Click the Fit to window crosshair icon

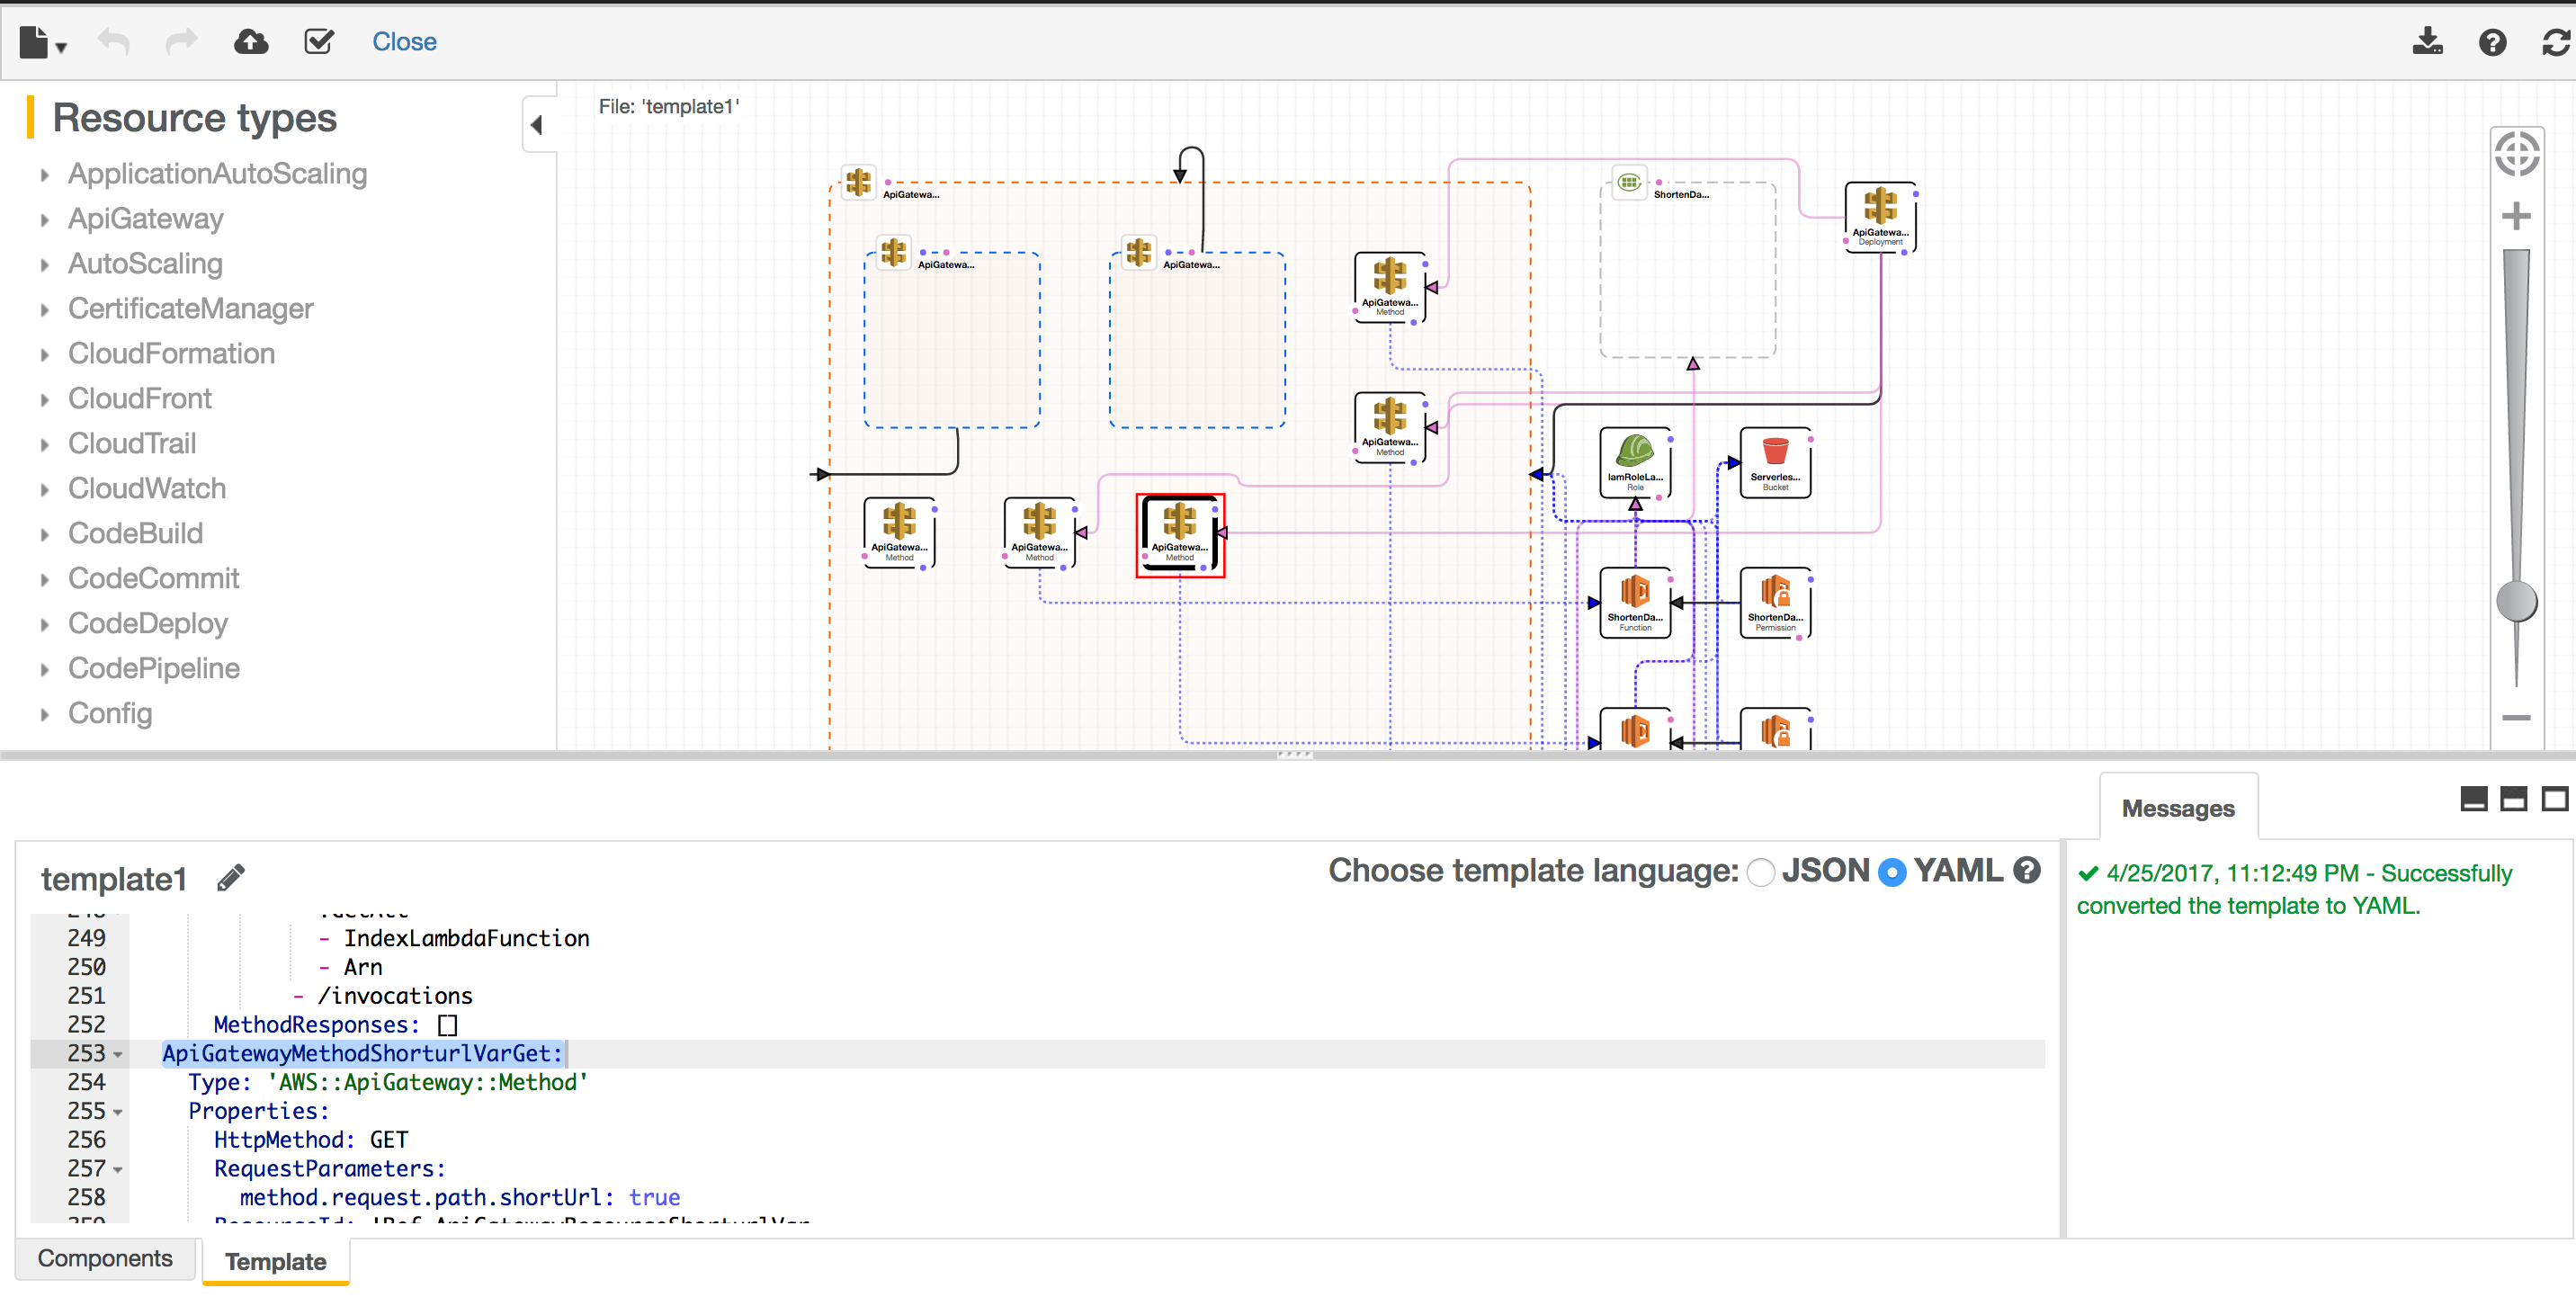(2516, 155)
